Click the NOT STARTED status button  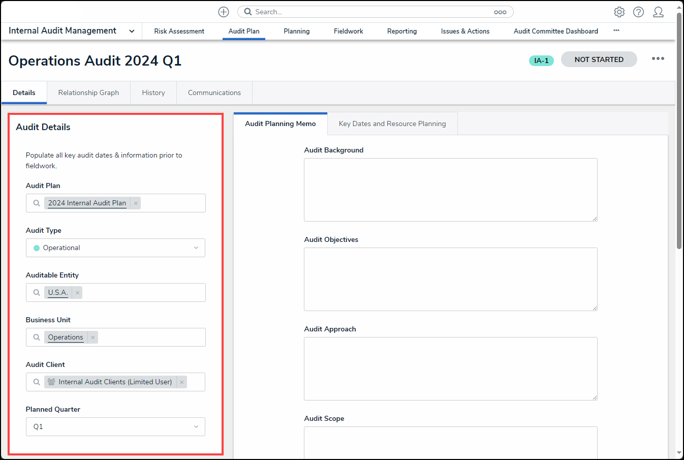(599, 59)
